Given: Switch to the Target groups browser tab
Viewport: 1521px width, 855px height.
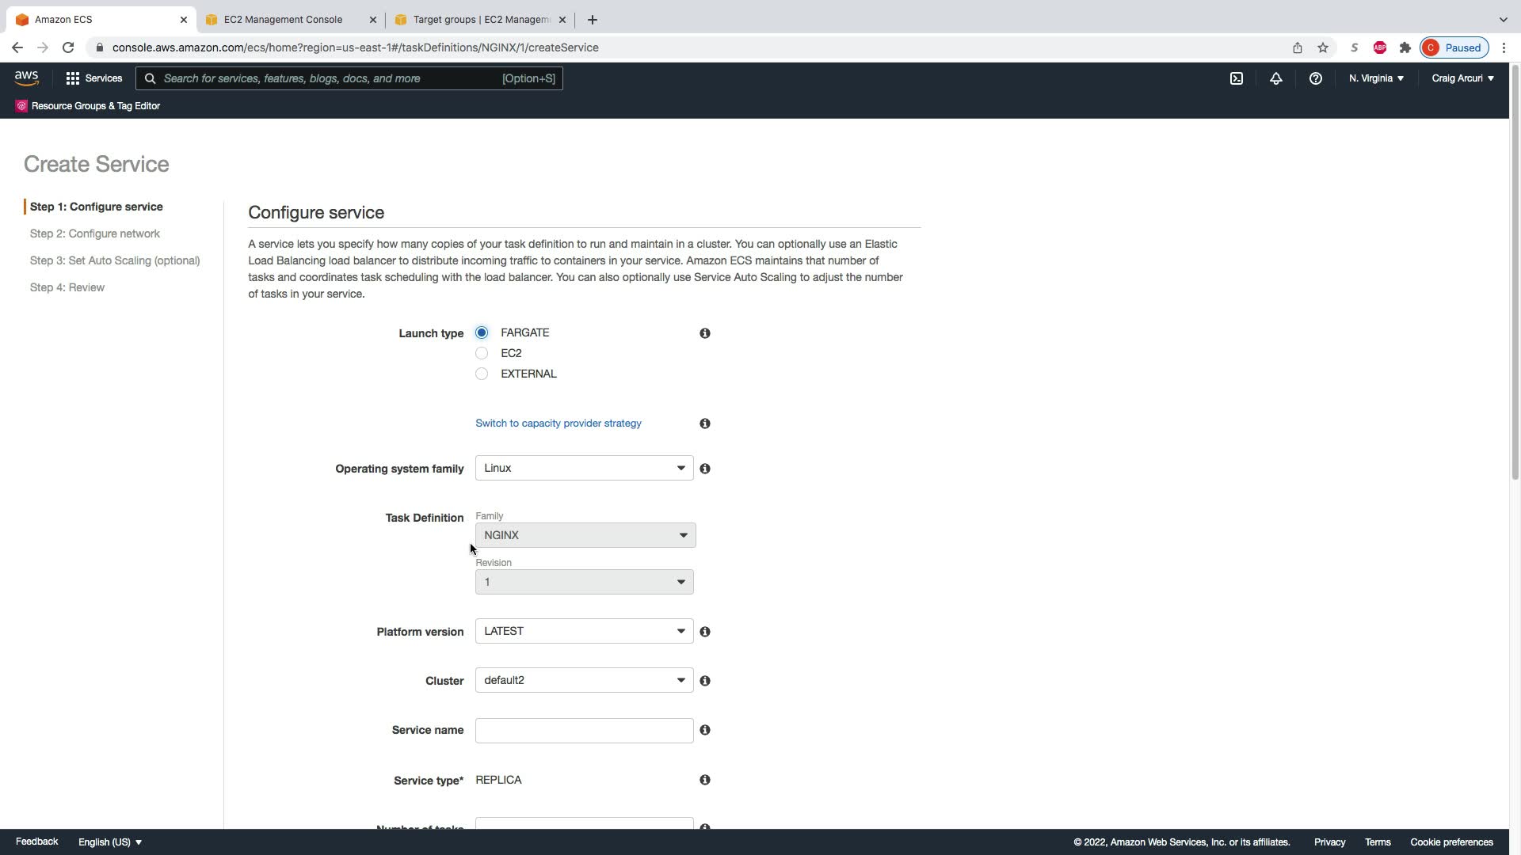Looking at the screenshot, I should click(480, 20).
